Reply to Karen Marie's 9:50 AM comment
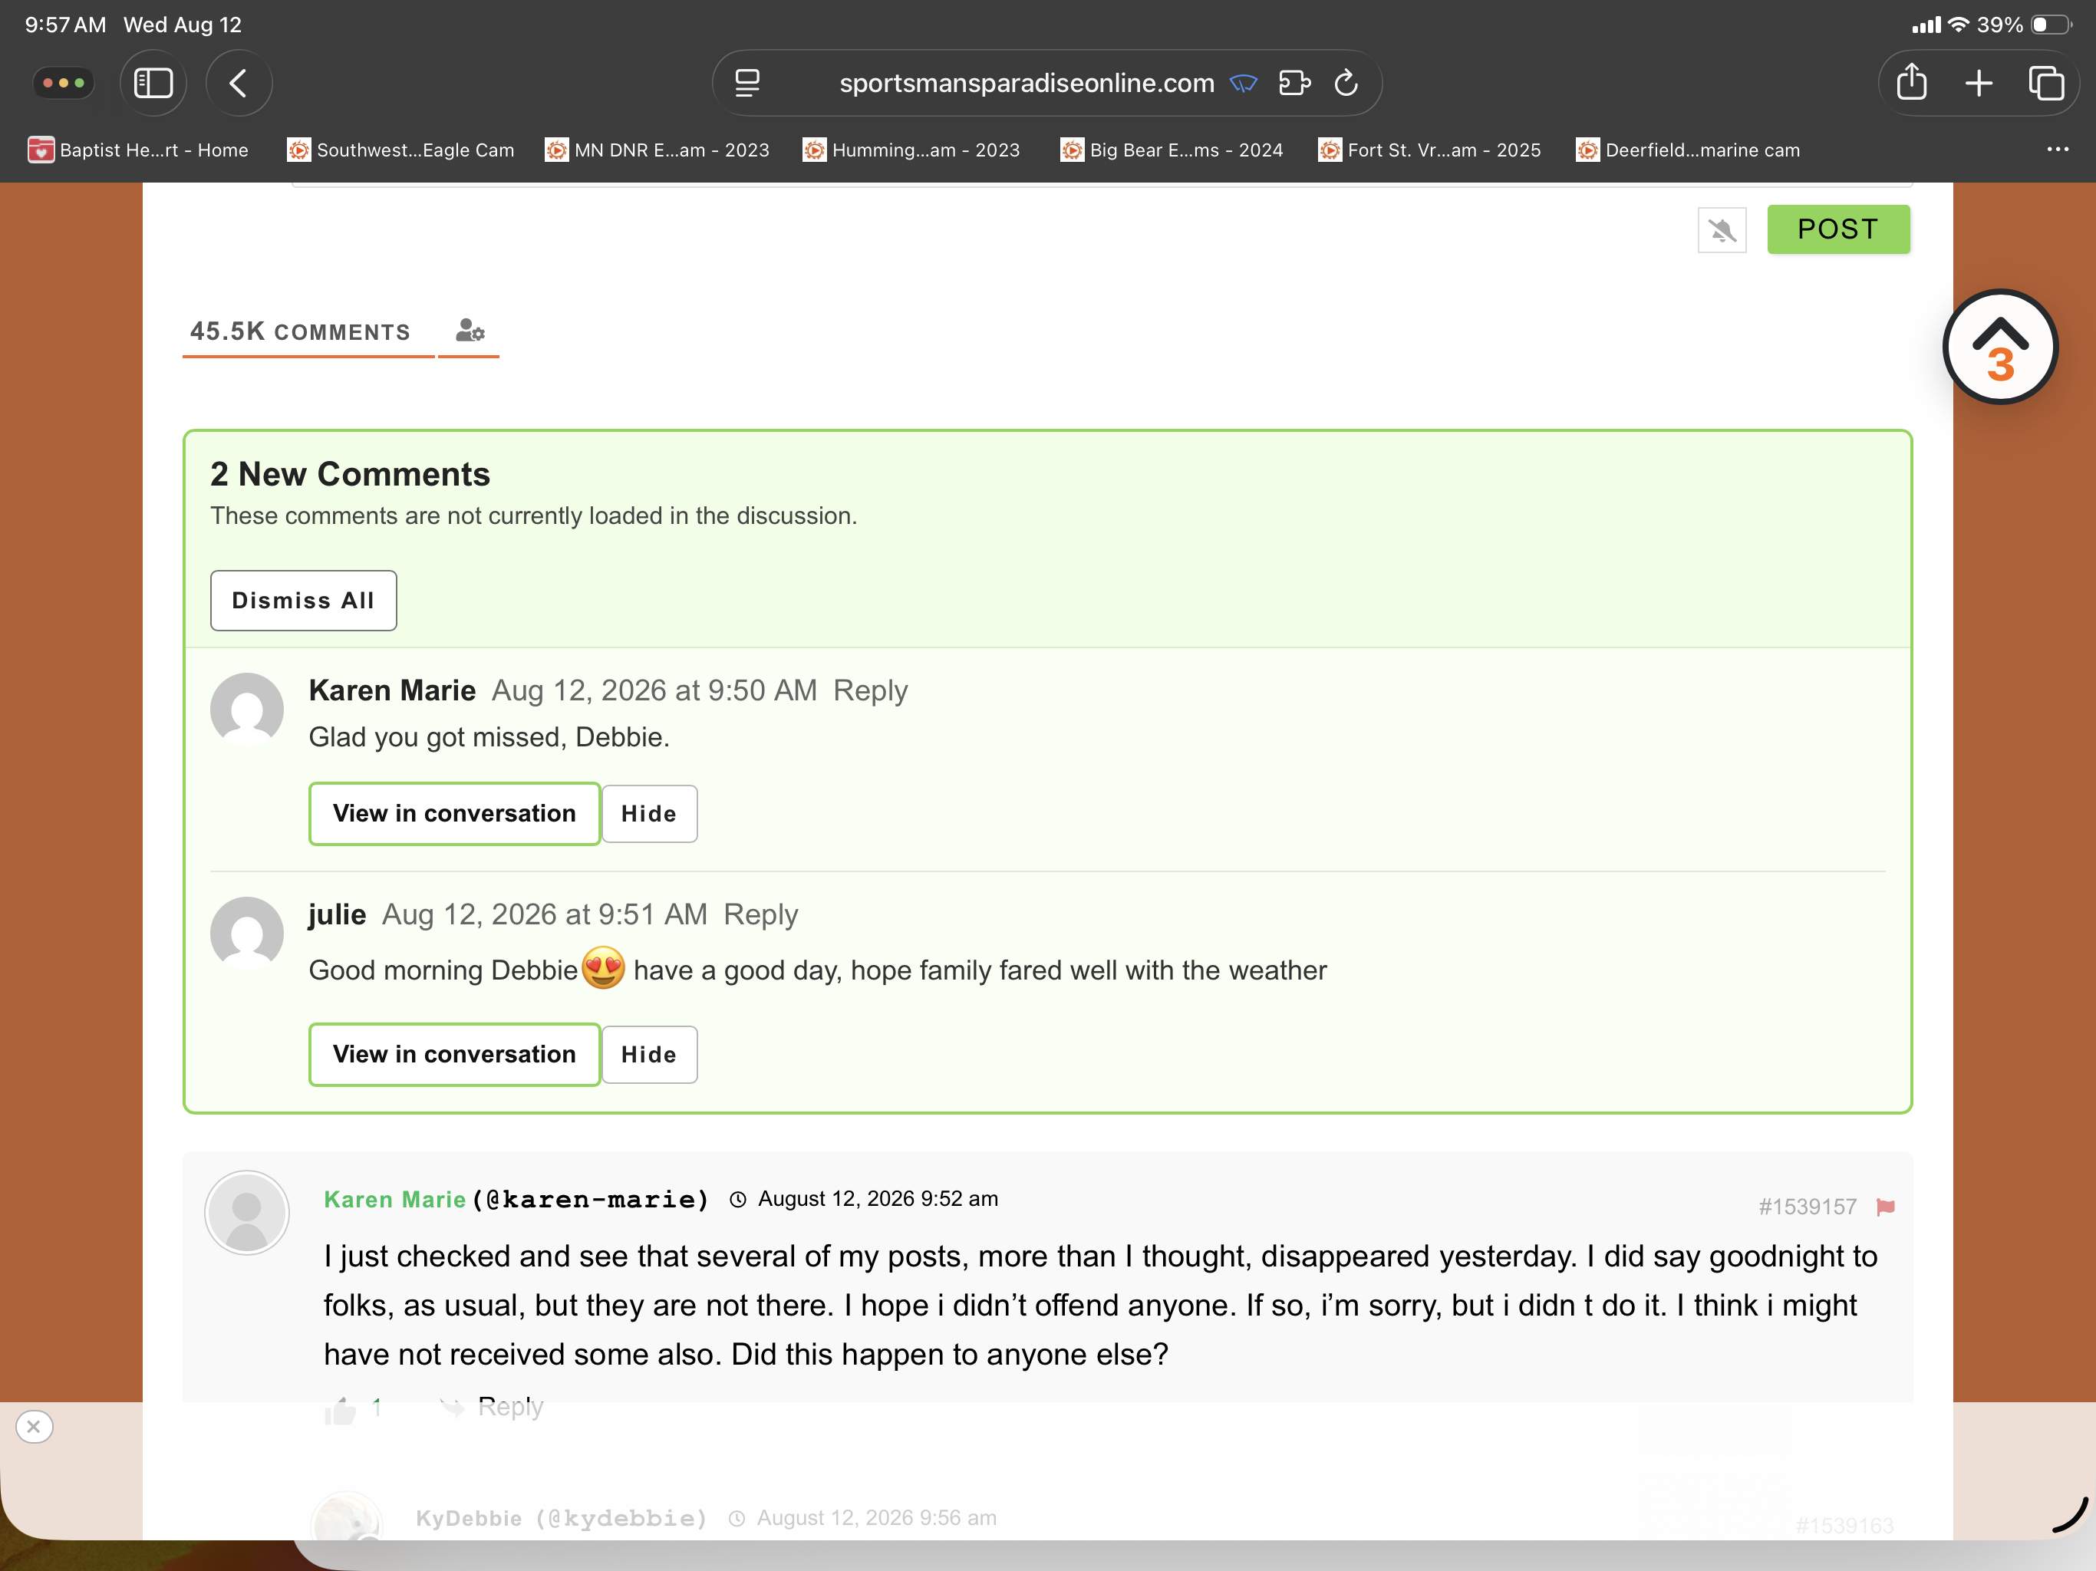 (870, 690)
